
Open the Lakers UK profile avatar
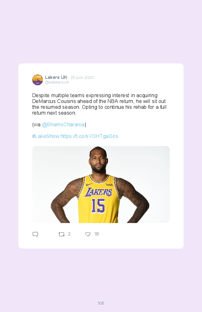pos(38,80)
